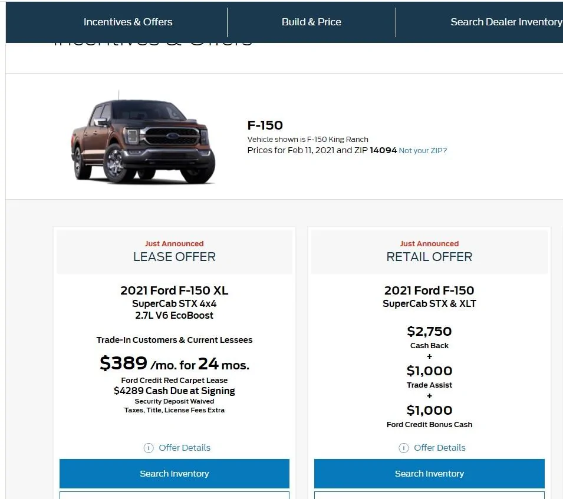Screen dimensions: 563x499
Task: Open Offer Details under the lease offer
Action: 184,448
